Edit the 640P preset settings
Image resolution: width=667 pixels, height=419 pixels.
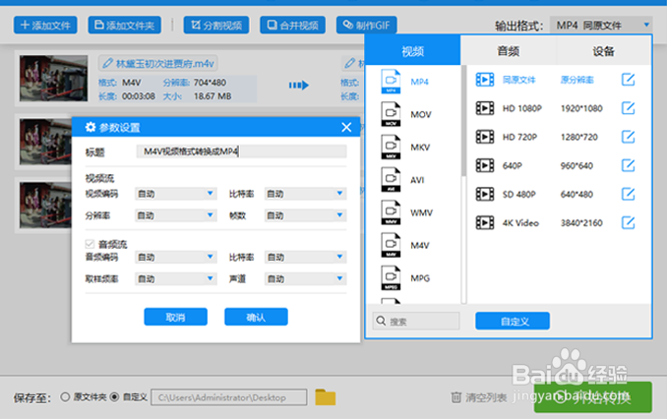click(628, 165)
